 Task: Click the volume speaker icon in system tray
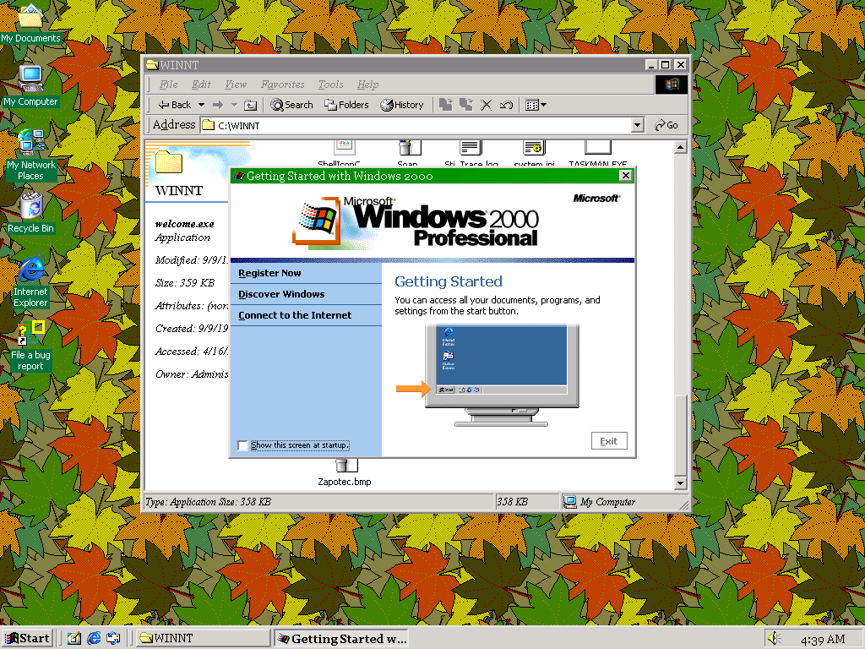774,639
